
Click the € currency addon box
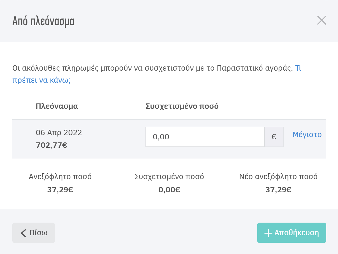pos(274,137)
